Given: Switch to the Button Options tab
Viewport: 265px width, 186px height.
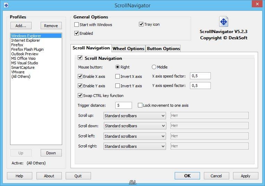Looking at the screenshot, I should pos(164,49).
